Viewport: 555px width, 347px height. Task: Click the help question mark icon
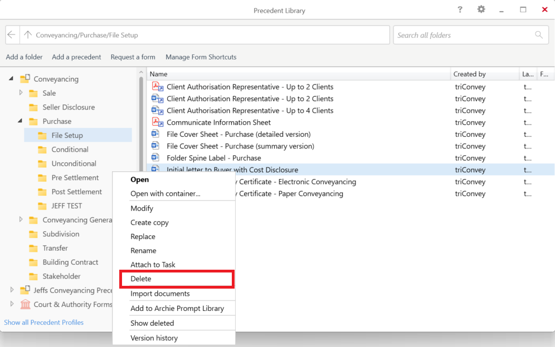click(x=460, y=9)
